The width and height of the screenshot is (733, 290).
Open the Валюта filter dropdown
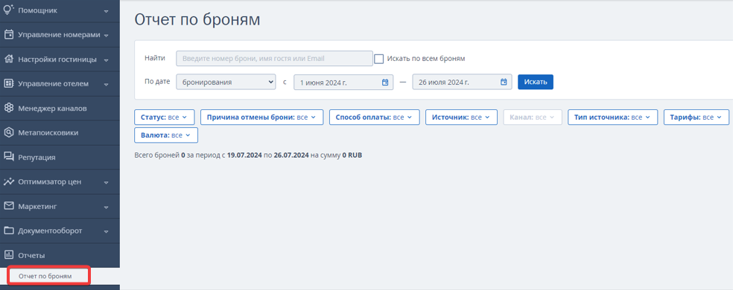click(166, 135)
